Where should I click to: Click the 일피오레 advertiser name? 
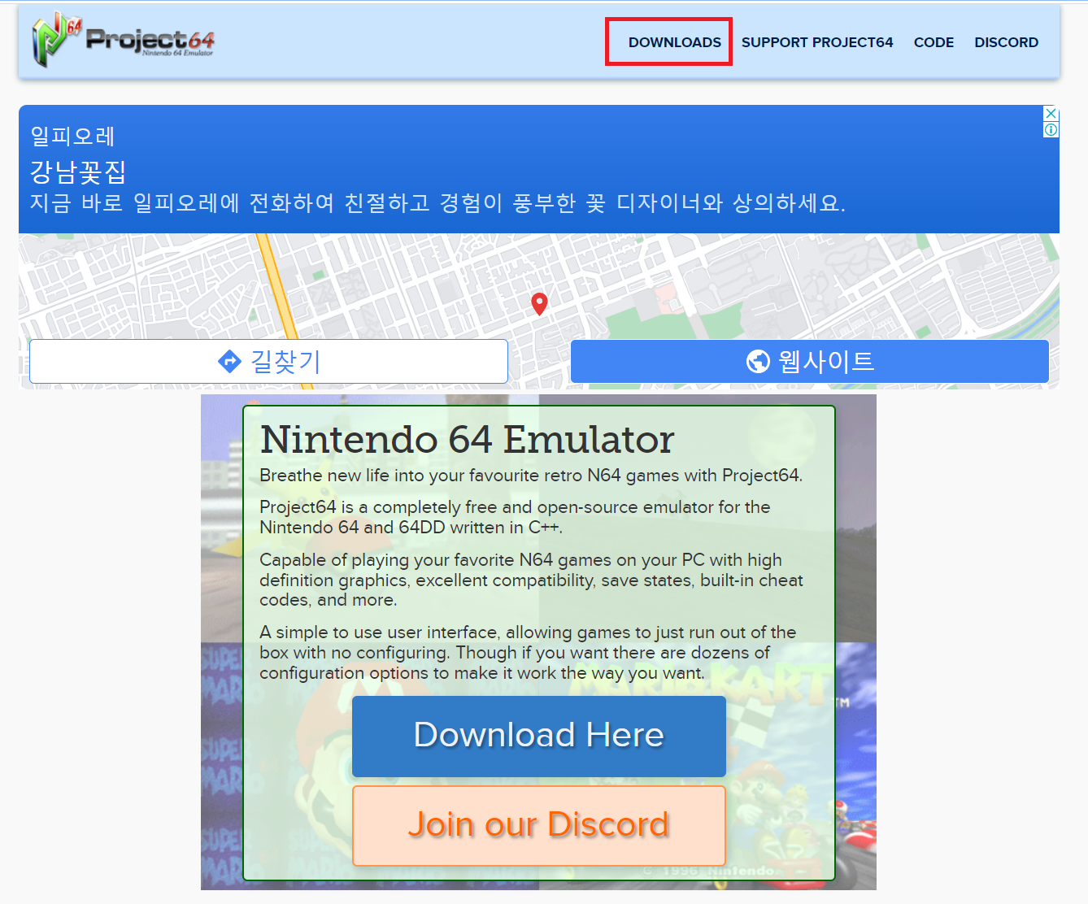click(x=72, y=136)
